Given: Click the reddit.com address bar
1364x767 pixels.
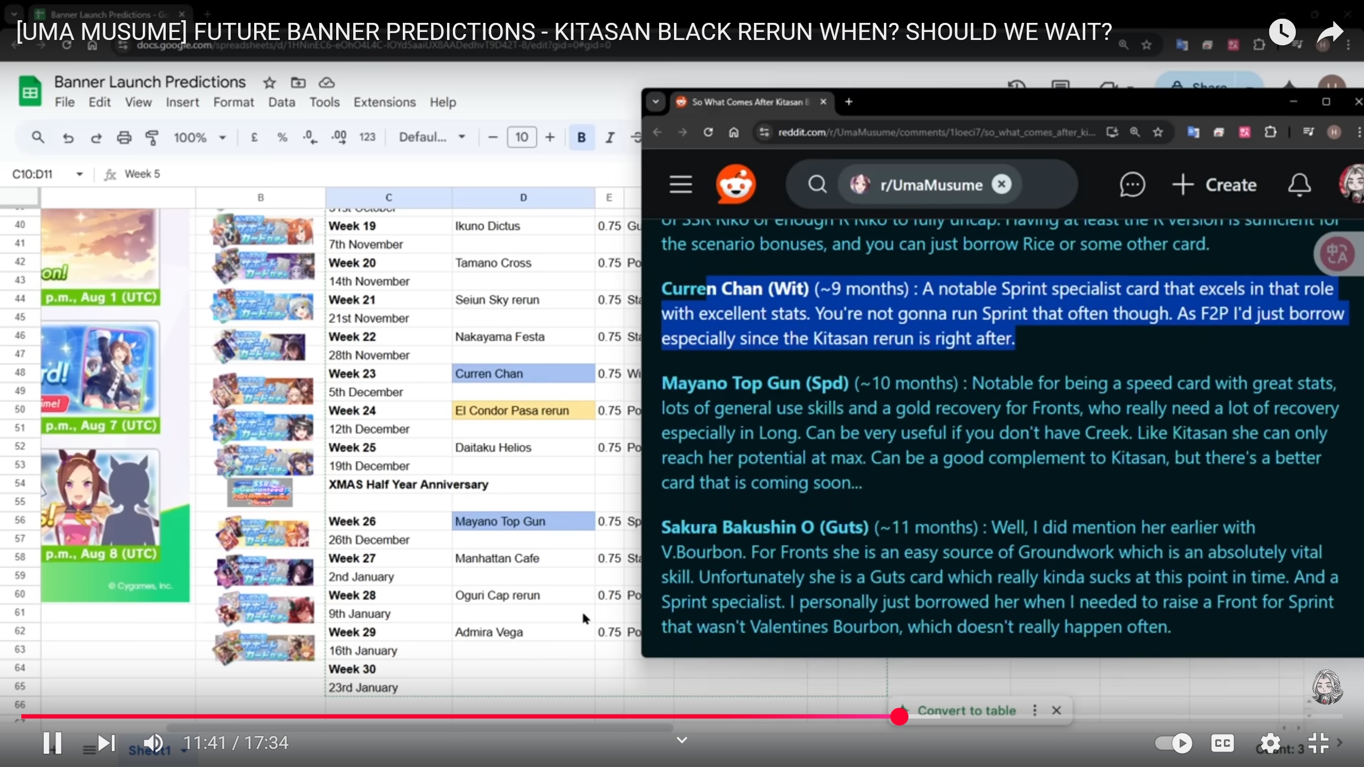Looking at the screenshot, I should pyautogui.click(x=936, y=132).
